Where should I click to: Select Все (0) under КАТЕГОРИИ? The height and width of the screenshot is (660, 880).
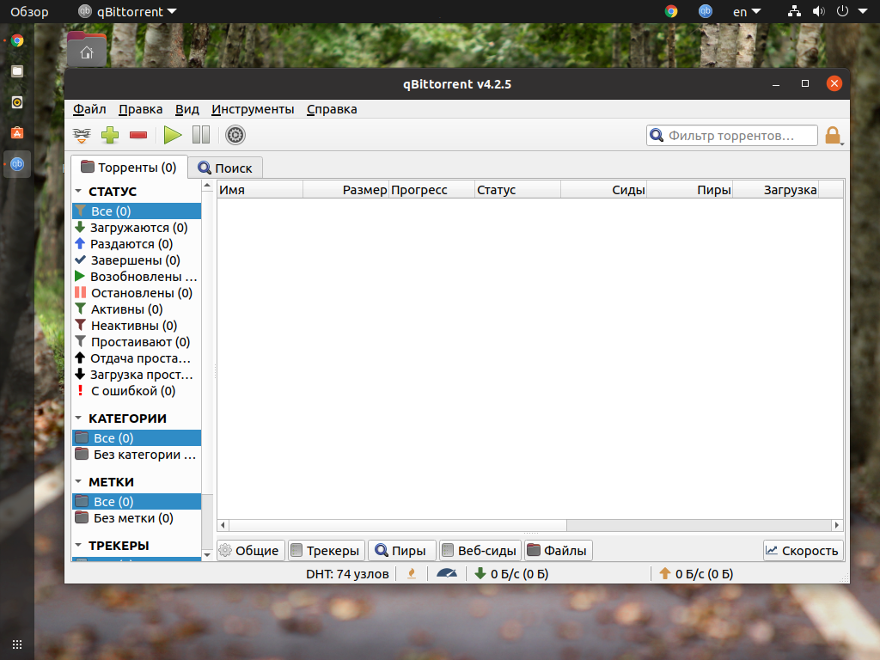tap(137, 437)
